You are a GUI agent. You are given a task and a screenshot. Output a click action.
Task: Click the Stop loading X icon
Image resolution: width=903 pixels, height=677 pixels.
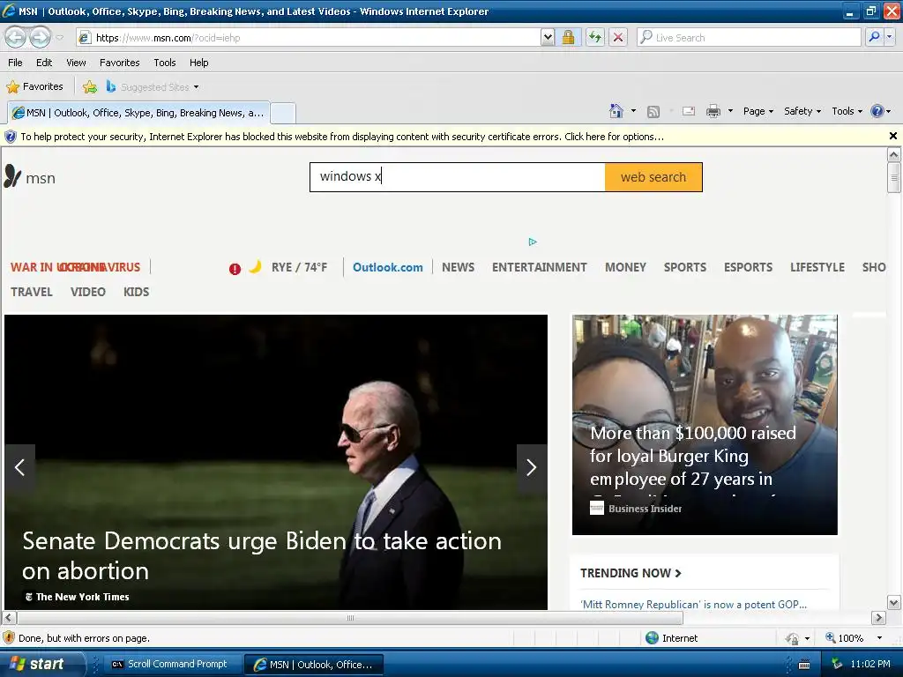click(618, 37)
